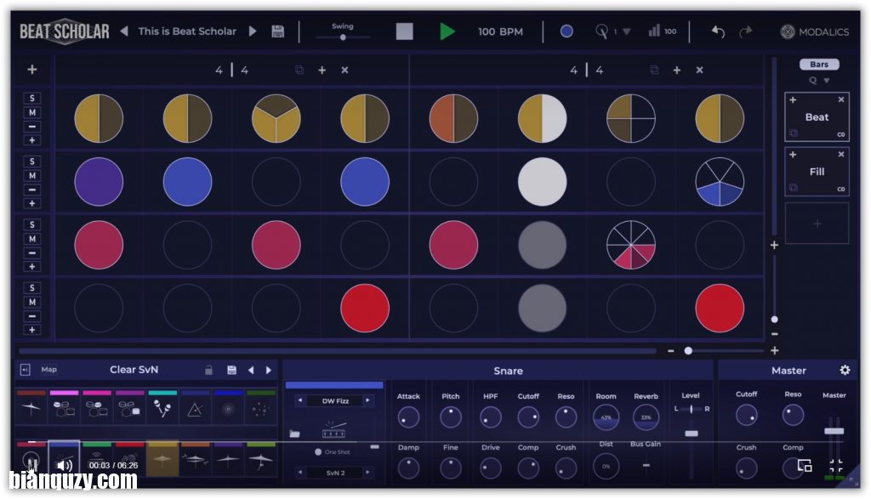The width and height of the screenshot is (871, 499).
Task: Select the cymbal pad with orange bar
Action: click(x=195, y=459)
